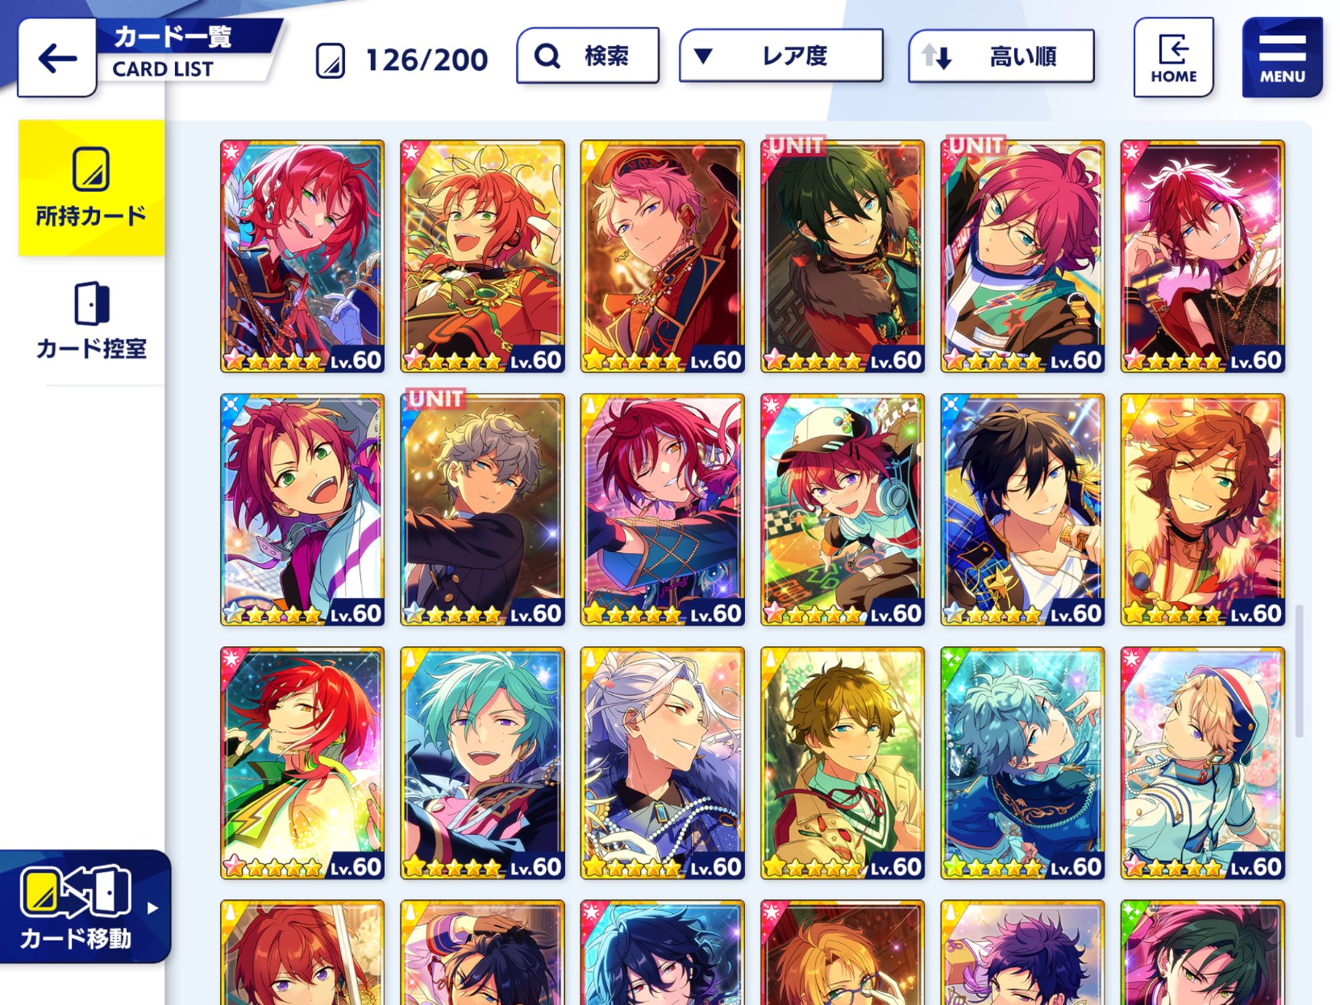Switch to the 所持カード tab
Viewport: 1340px width, 1005px height.
(91, 188)
